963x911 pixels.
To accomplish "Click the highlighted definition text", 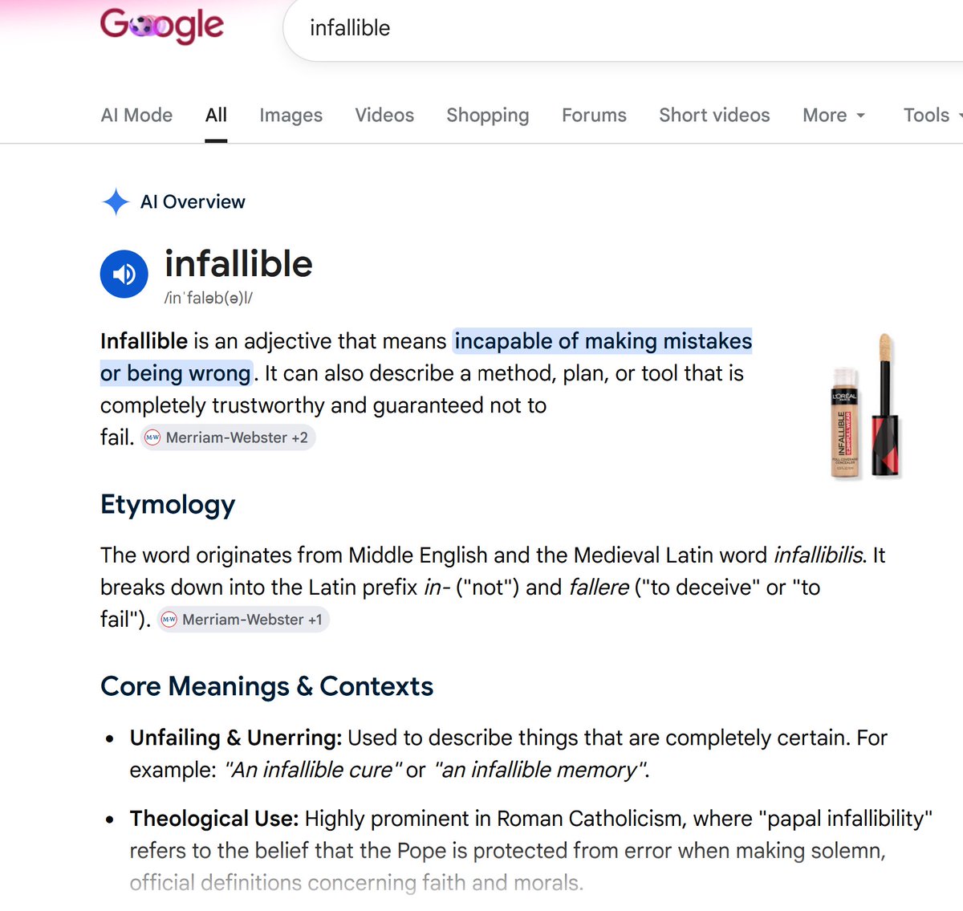I will (x=426, y=357).
